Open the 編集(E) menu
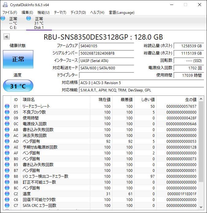 pos(27,13)
